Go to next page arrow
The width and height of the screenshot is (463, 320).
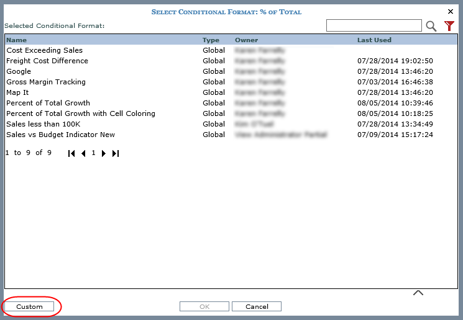(104, 153)
